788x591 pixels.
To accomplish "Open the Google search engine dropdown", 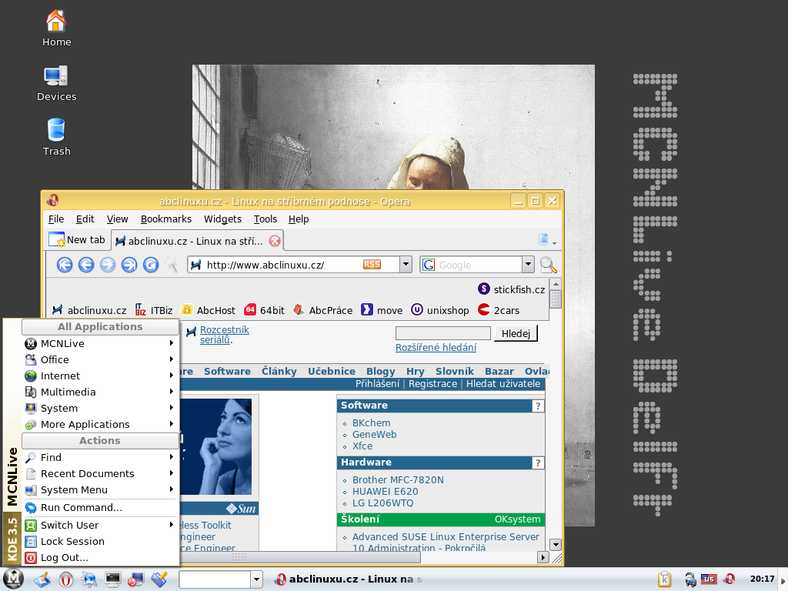I will coord(528,265).
